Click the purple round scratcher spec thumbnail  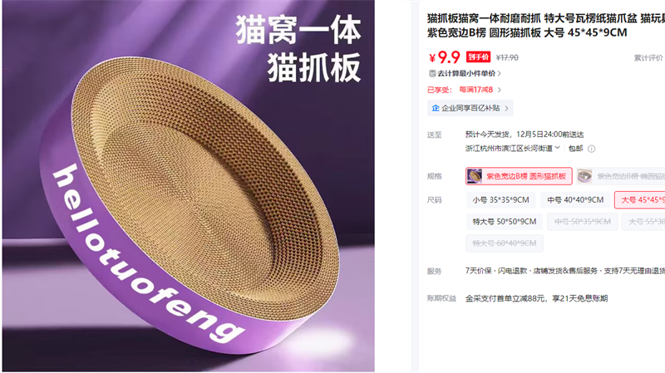(475, 176)
